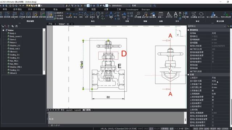Screen dimensions: 232x130
Task: Click the 大样样式 detail style button
Action: tap(59, 16)
